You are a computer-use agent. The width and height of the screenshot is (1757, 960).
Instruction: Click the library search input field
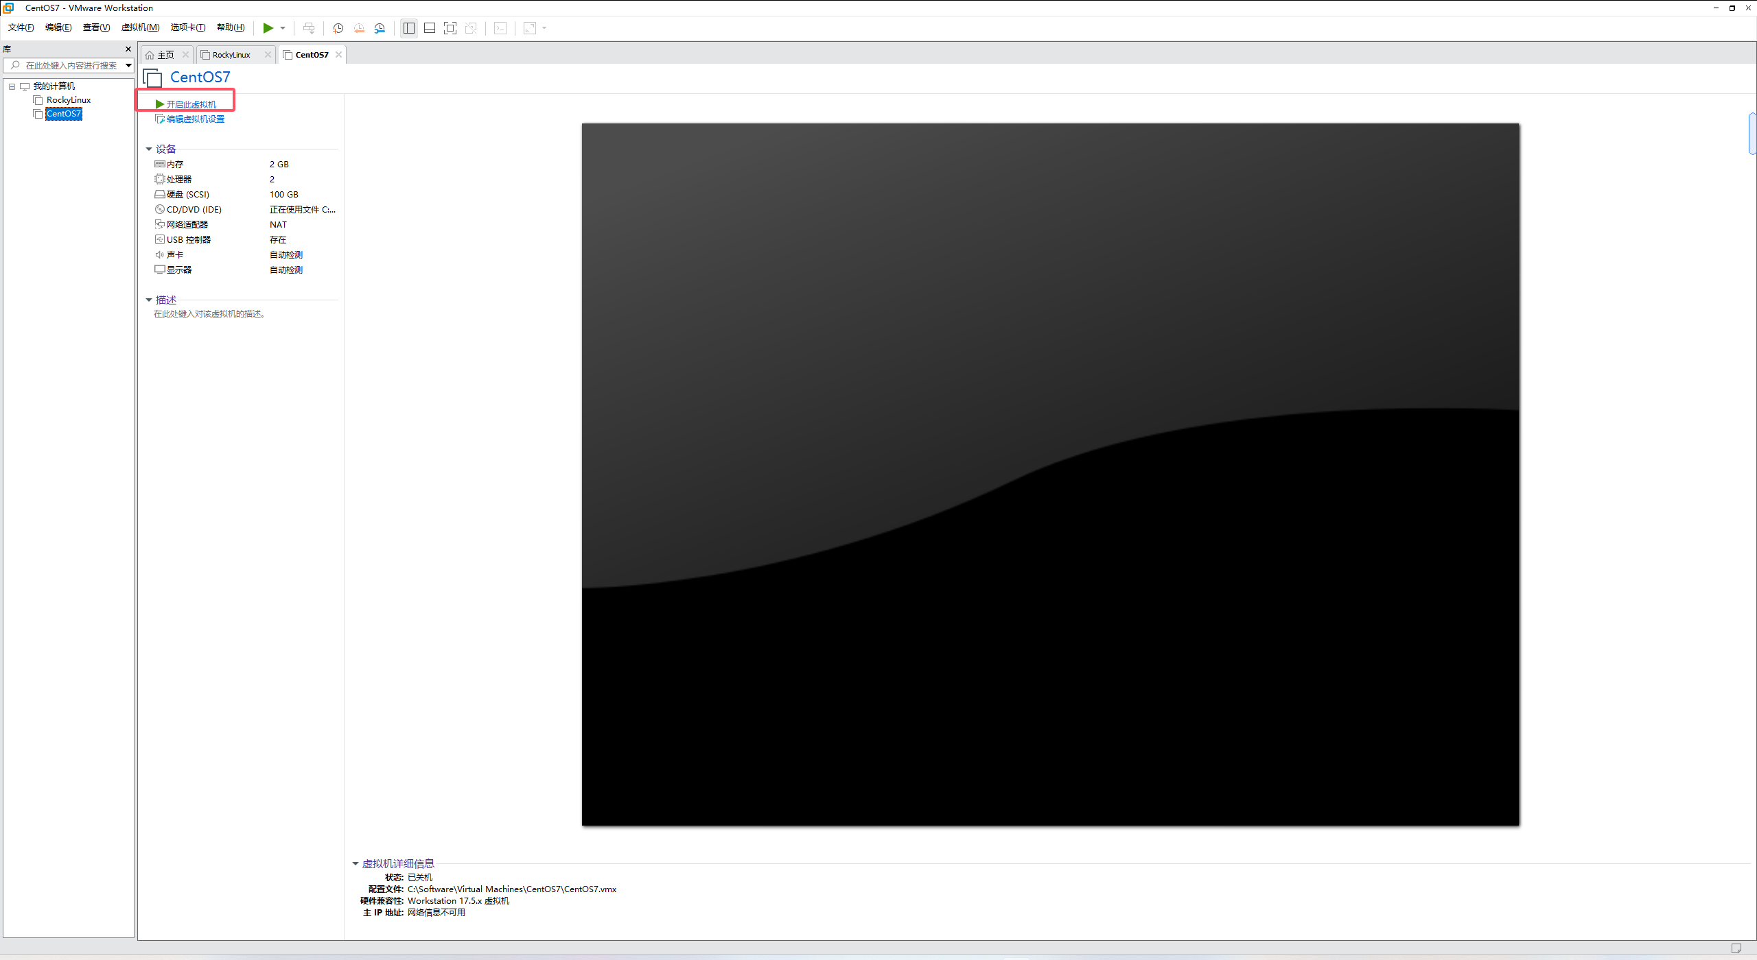coord(71,66)
